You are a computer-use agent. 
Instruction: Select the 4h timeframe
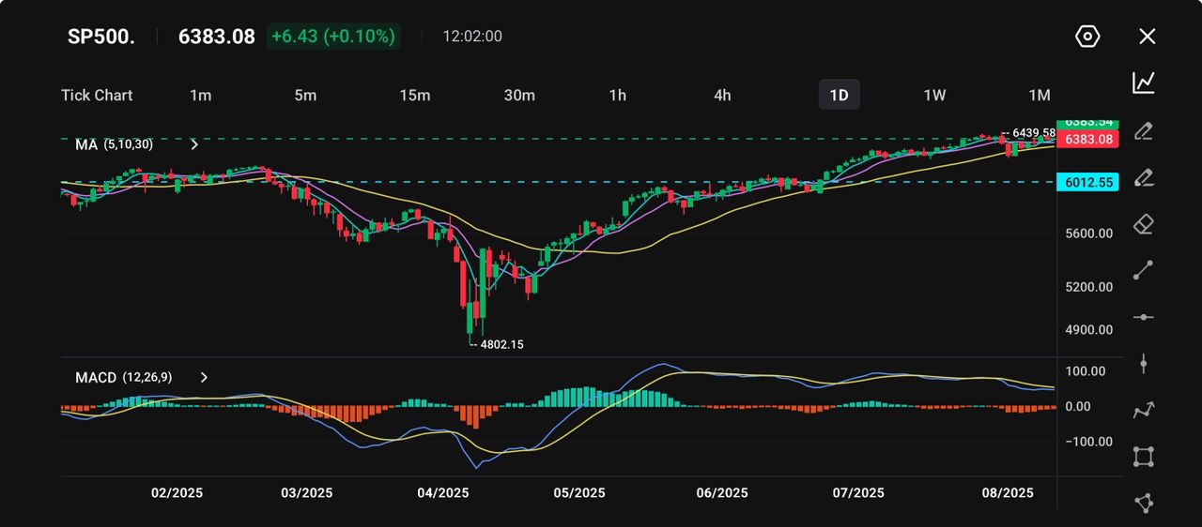point(721,95)
